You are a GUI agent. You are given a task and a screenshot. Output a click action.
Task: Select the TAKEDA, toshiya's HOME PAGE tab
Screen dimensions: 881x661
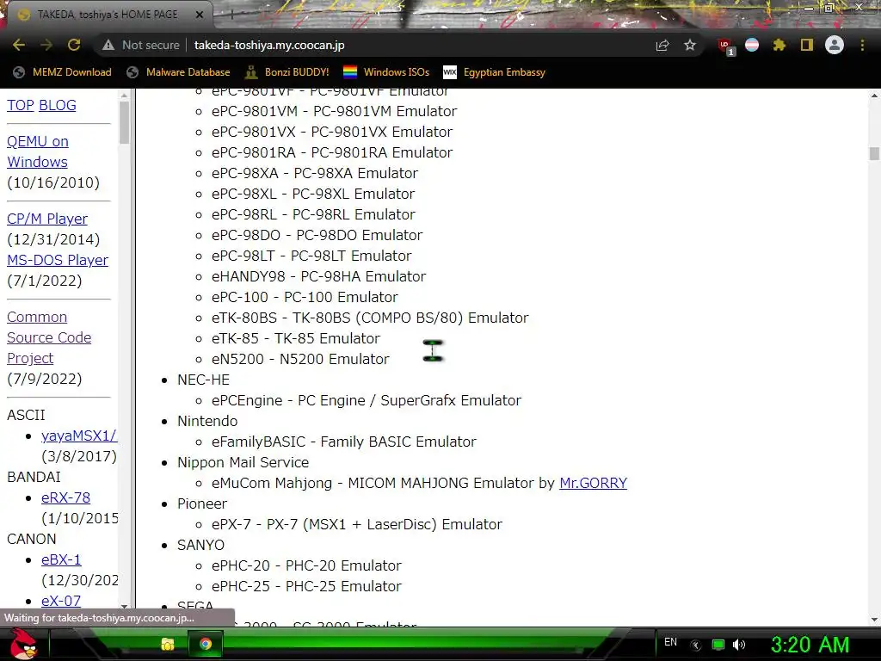click(x=107, y=15)
